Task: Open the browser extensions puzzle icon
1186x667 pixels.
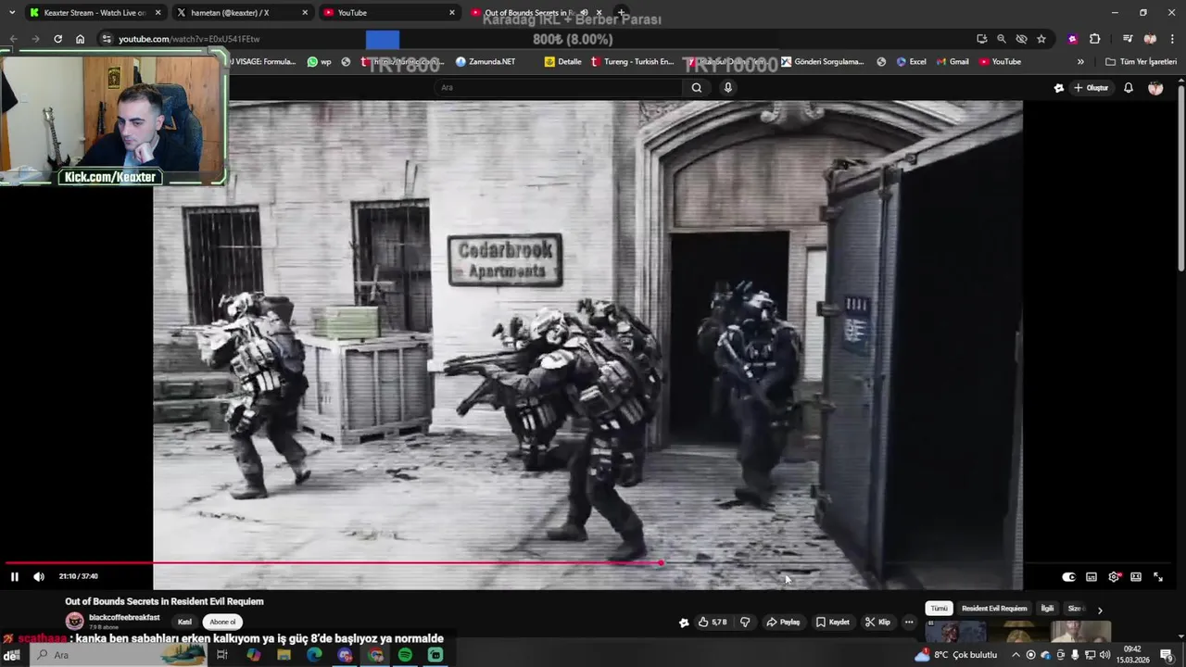Action: (1094, 39)
